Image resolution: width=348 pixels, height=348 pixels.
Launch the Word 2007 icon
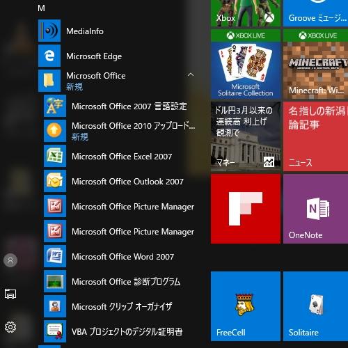55,256
